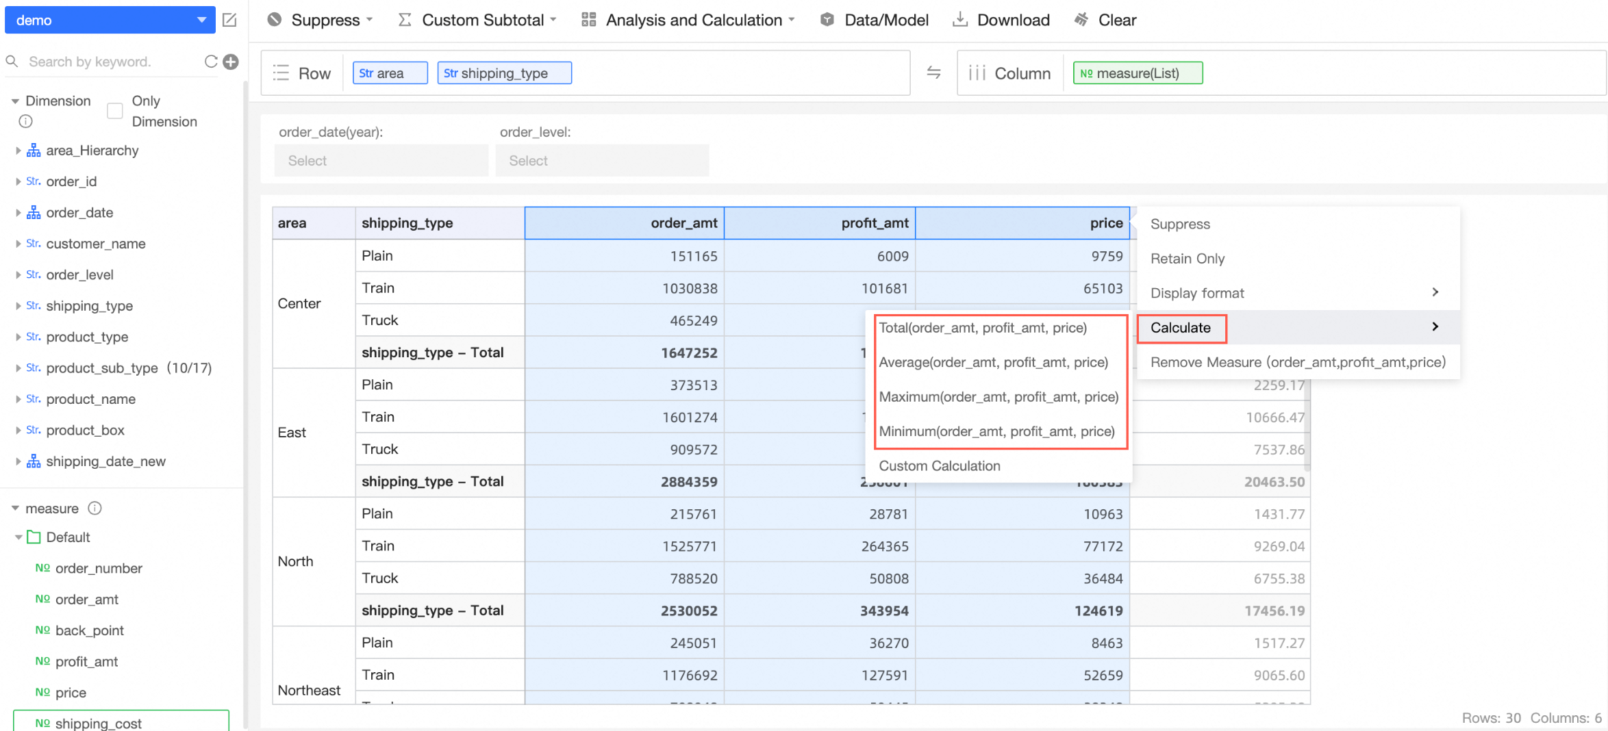Click the Dimension info icon
Image resolution: width=1608 pixels, height=731 pixels.
[x=25, y=121]
